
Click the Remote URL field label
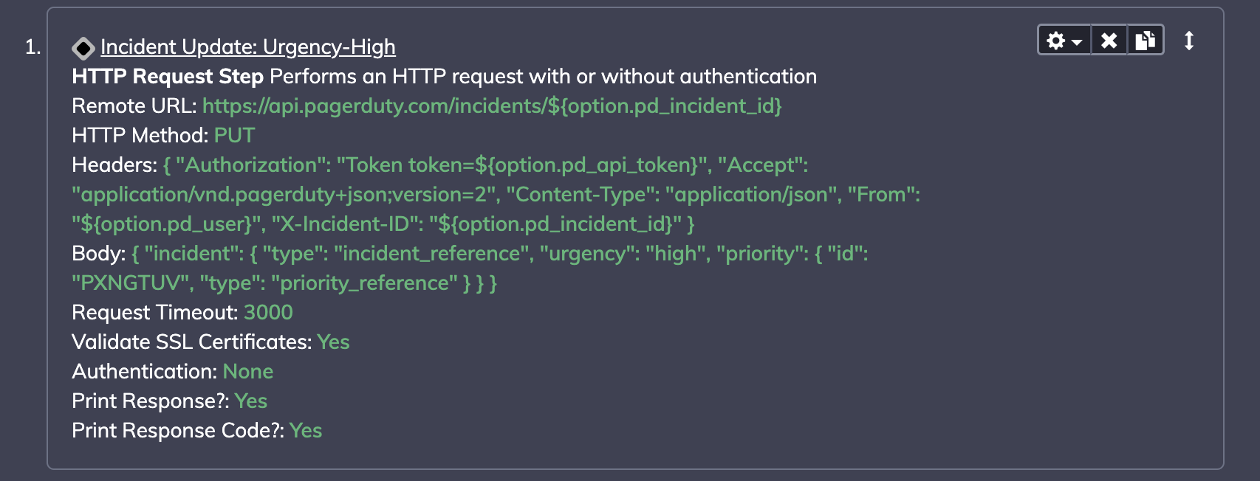134,106
